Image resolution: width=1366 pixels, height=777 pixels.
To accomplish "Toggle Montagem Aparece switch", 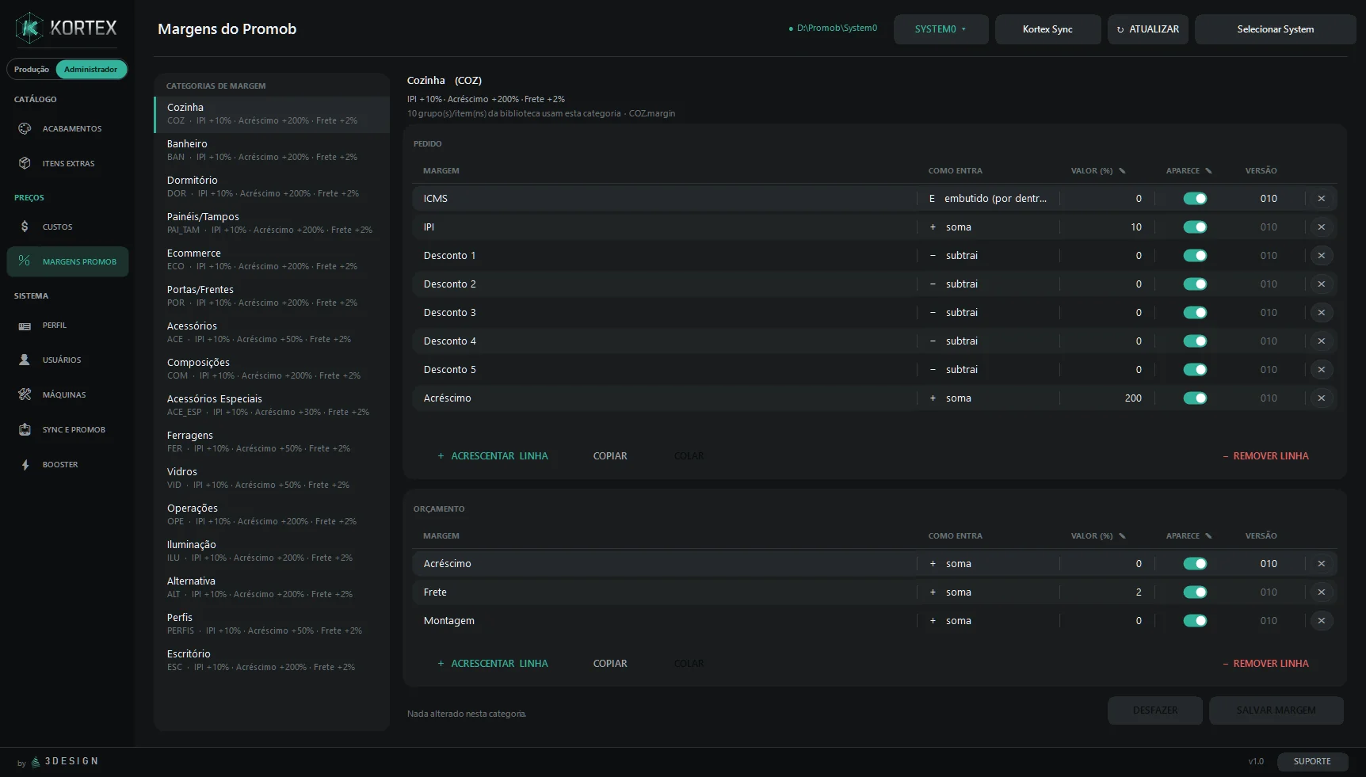I will [x=1195, y=621].
